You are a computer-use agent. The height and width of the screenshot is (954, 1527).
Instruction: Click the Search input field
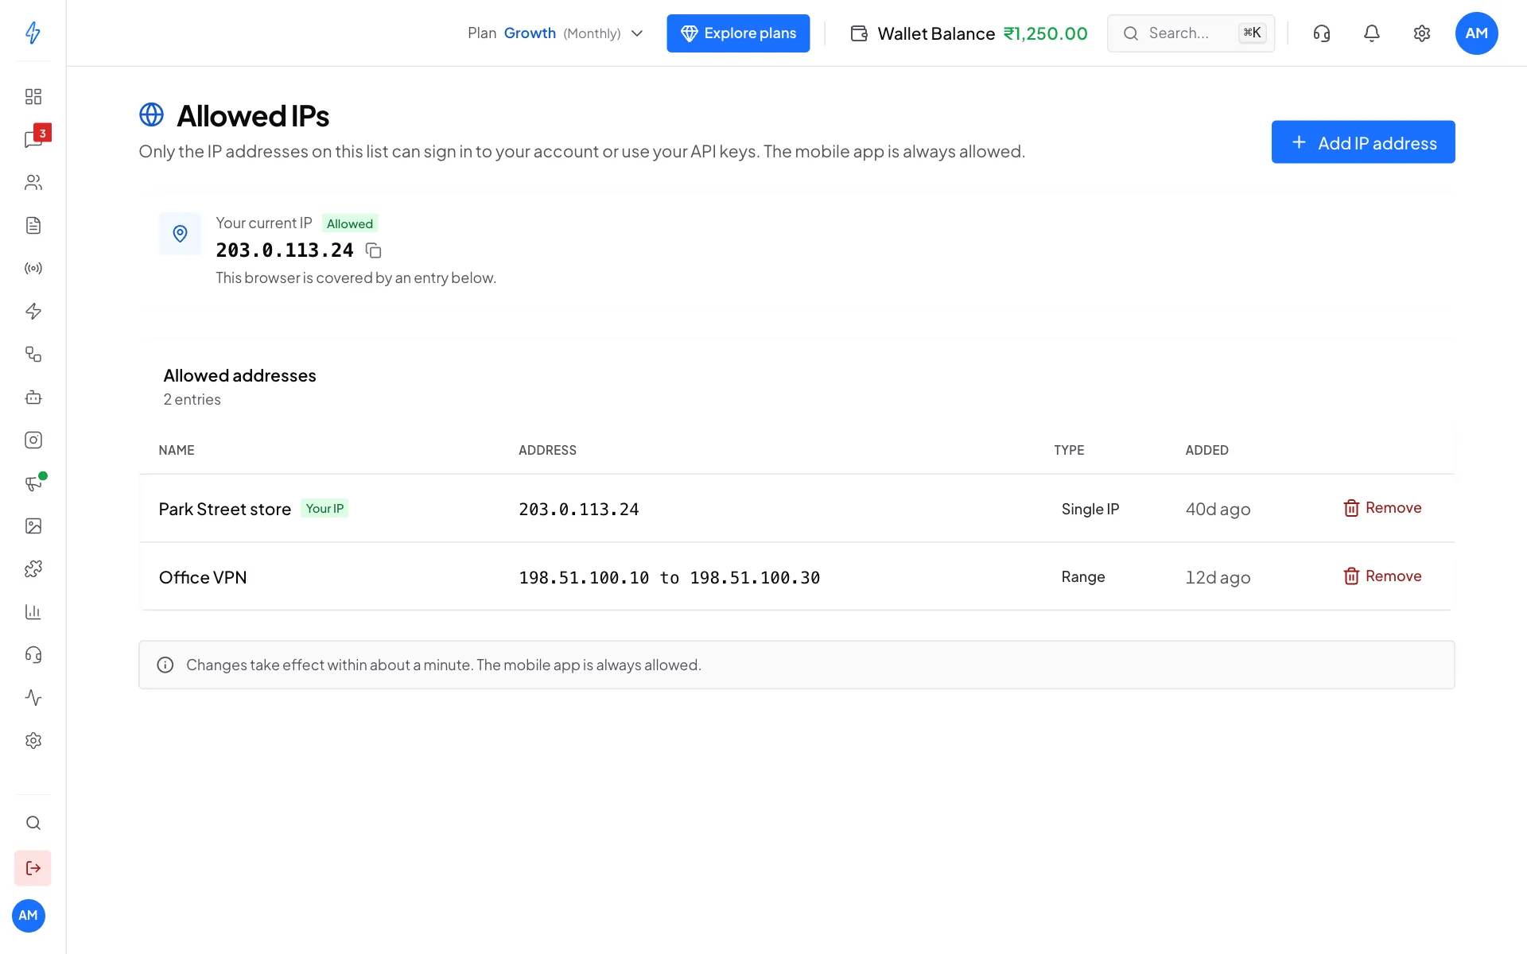(x=1191, y=33)
